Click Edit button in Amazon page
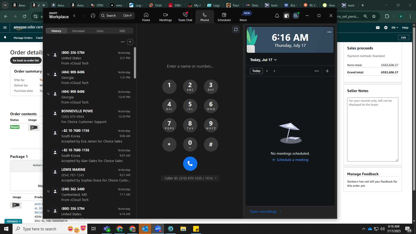This screenshot has height=234, width=416. (404, 37)
